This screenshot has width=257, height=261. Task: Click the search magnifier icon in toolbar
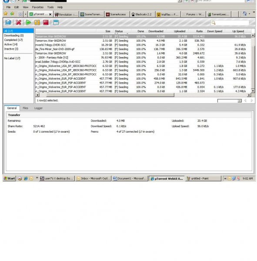click(x=214, y=23)
